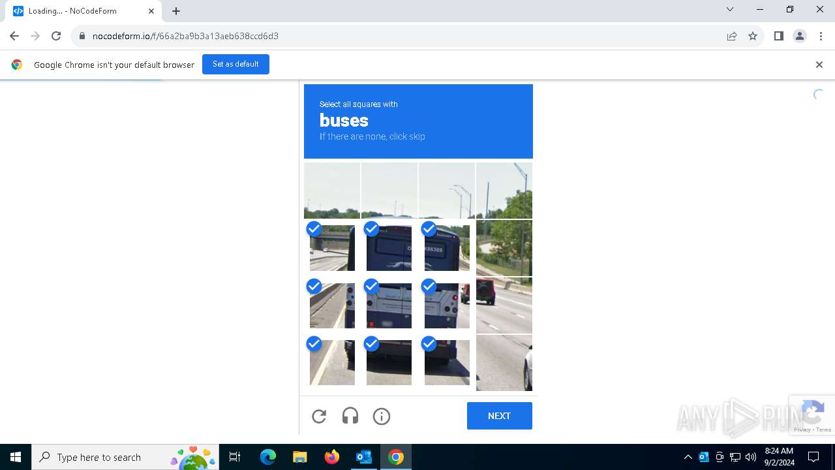Open clock showing 8:24 AM
The height and width of the screenshot is (470, 835).
tap(779, 457)
